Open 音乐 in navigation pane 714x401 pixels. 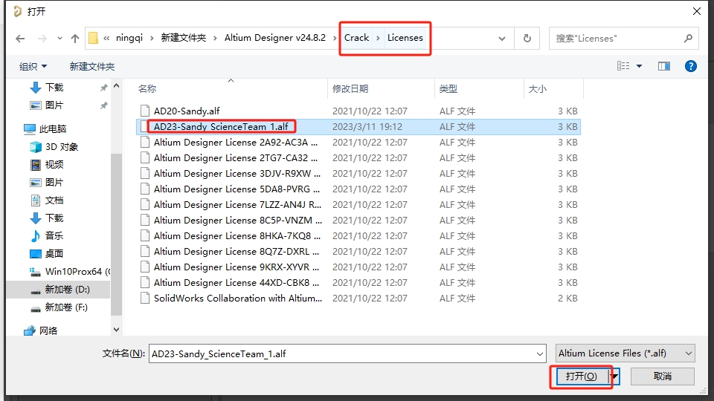tap(54, 236)
